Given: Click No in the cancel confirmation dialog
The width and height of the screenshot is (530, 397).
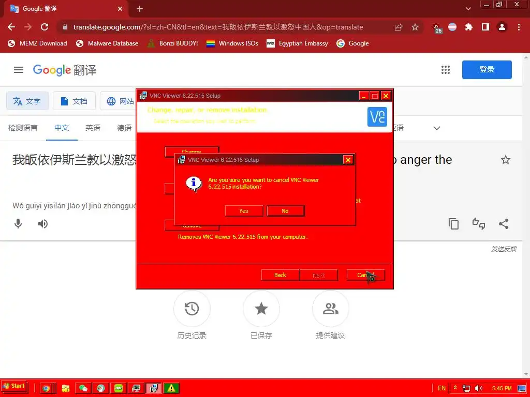Looking at the screenshot, I should [285, 211].
